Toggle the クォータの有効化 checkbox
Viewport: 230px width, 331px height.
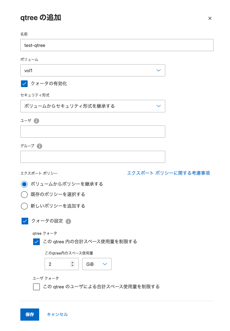(24, 84)
